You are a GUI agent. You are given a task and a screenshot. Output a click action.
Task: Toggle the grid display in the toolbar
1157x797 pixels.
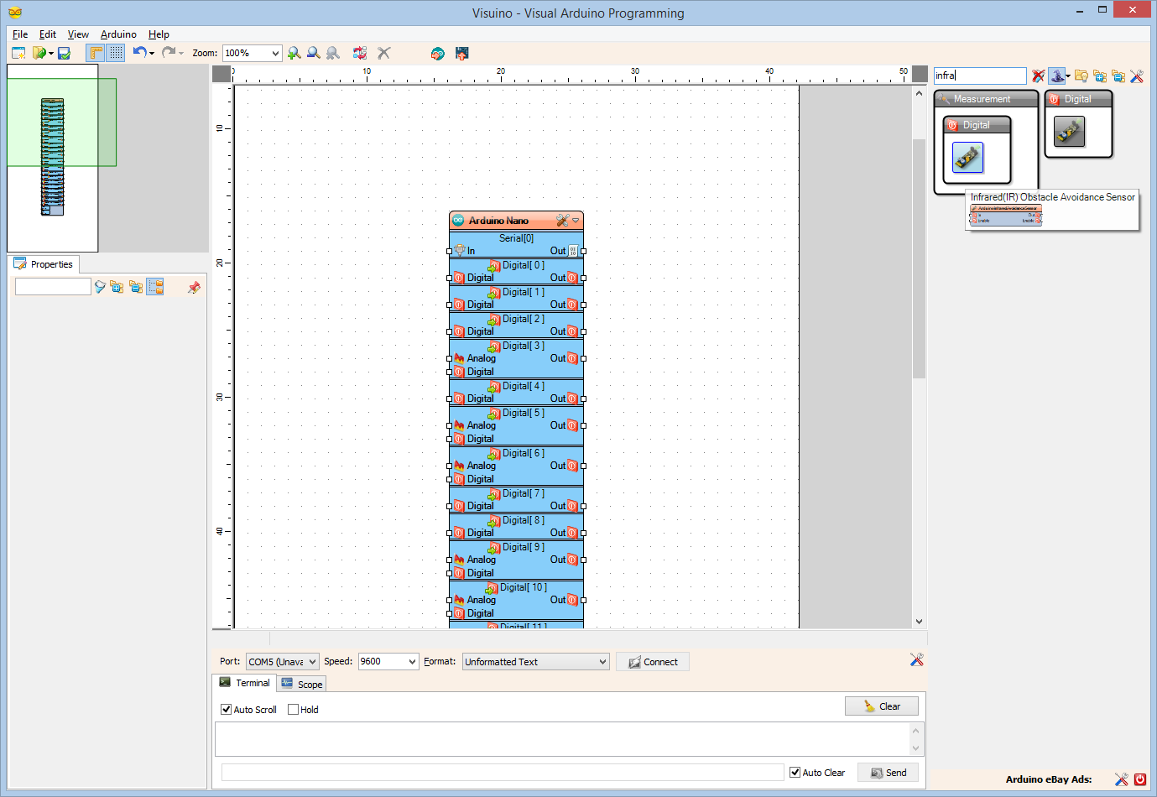pos(115,53)
